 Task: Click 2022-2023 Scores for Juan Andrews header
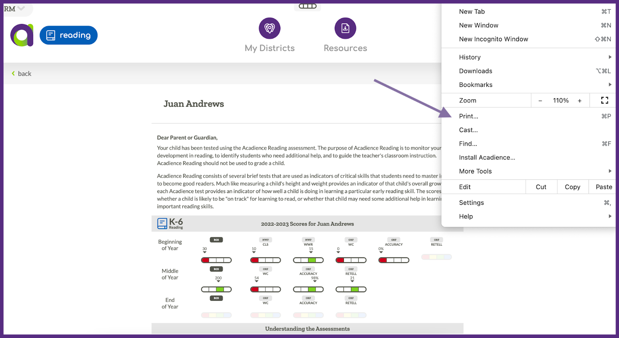point(307,224)
